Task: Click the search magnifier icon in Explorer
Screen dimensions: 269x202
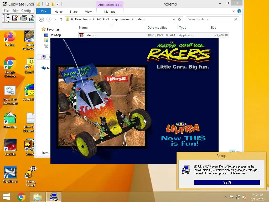Action: 235,19
